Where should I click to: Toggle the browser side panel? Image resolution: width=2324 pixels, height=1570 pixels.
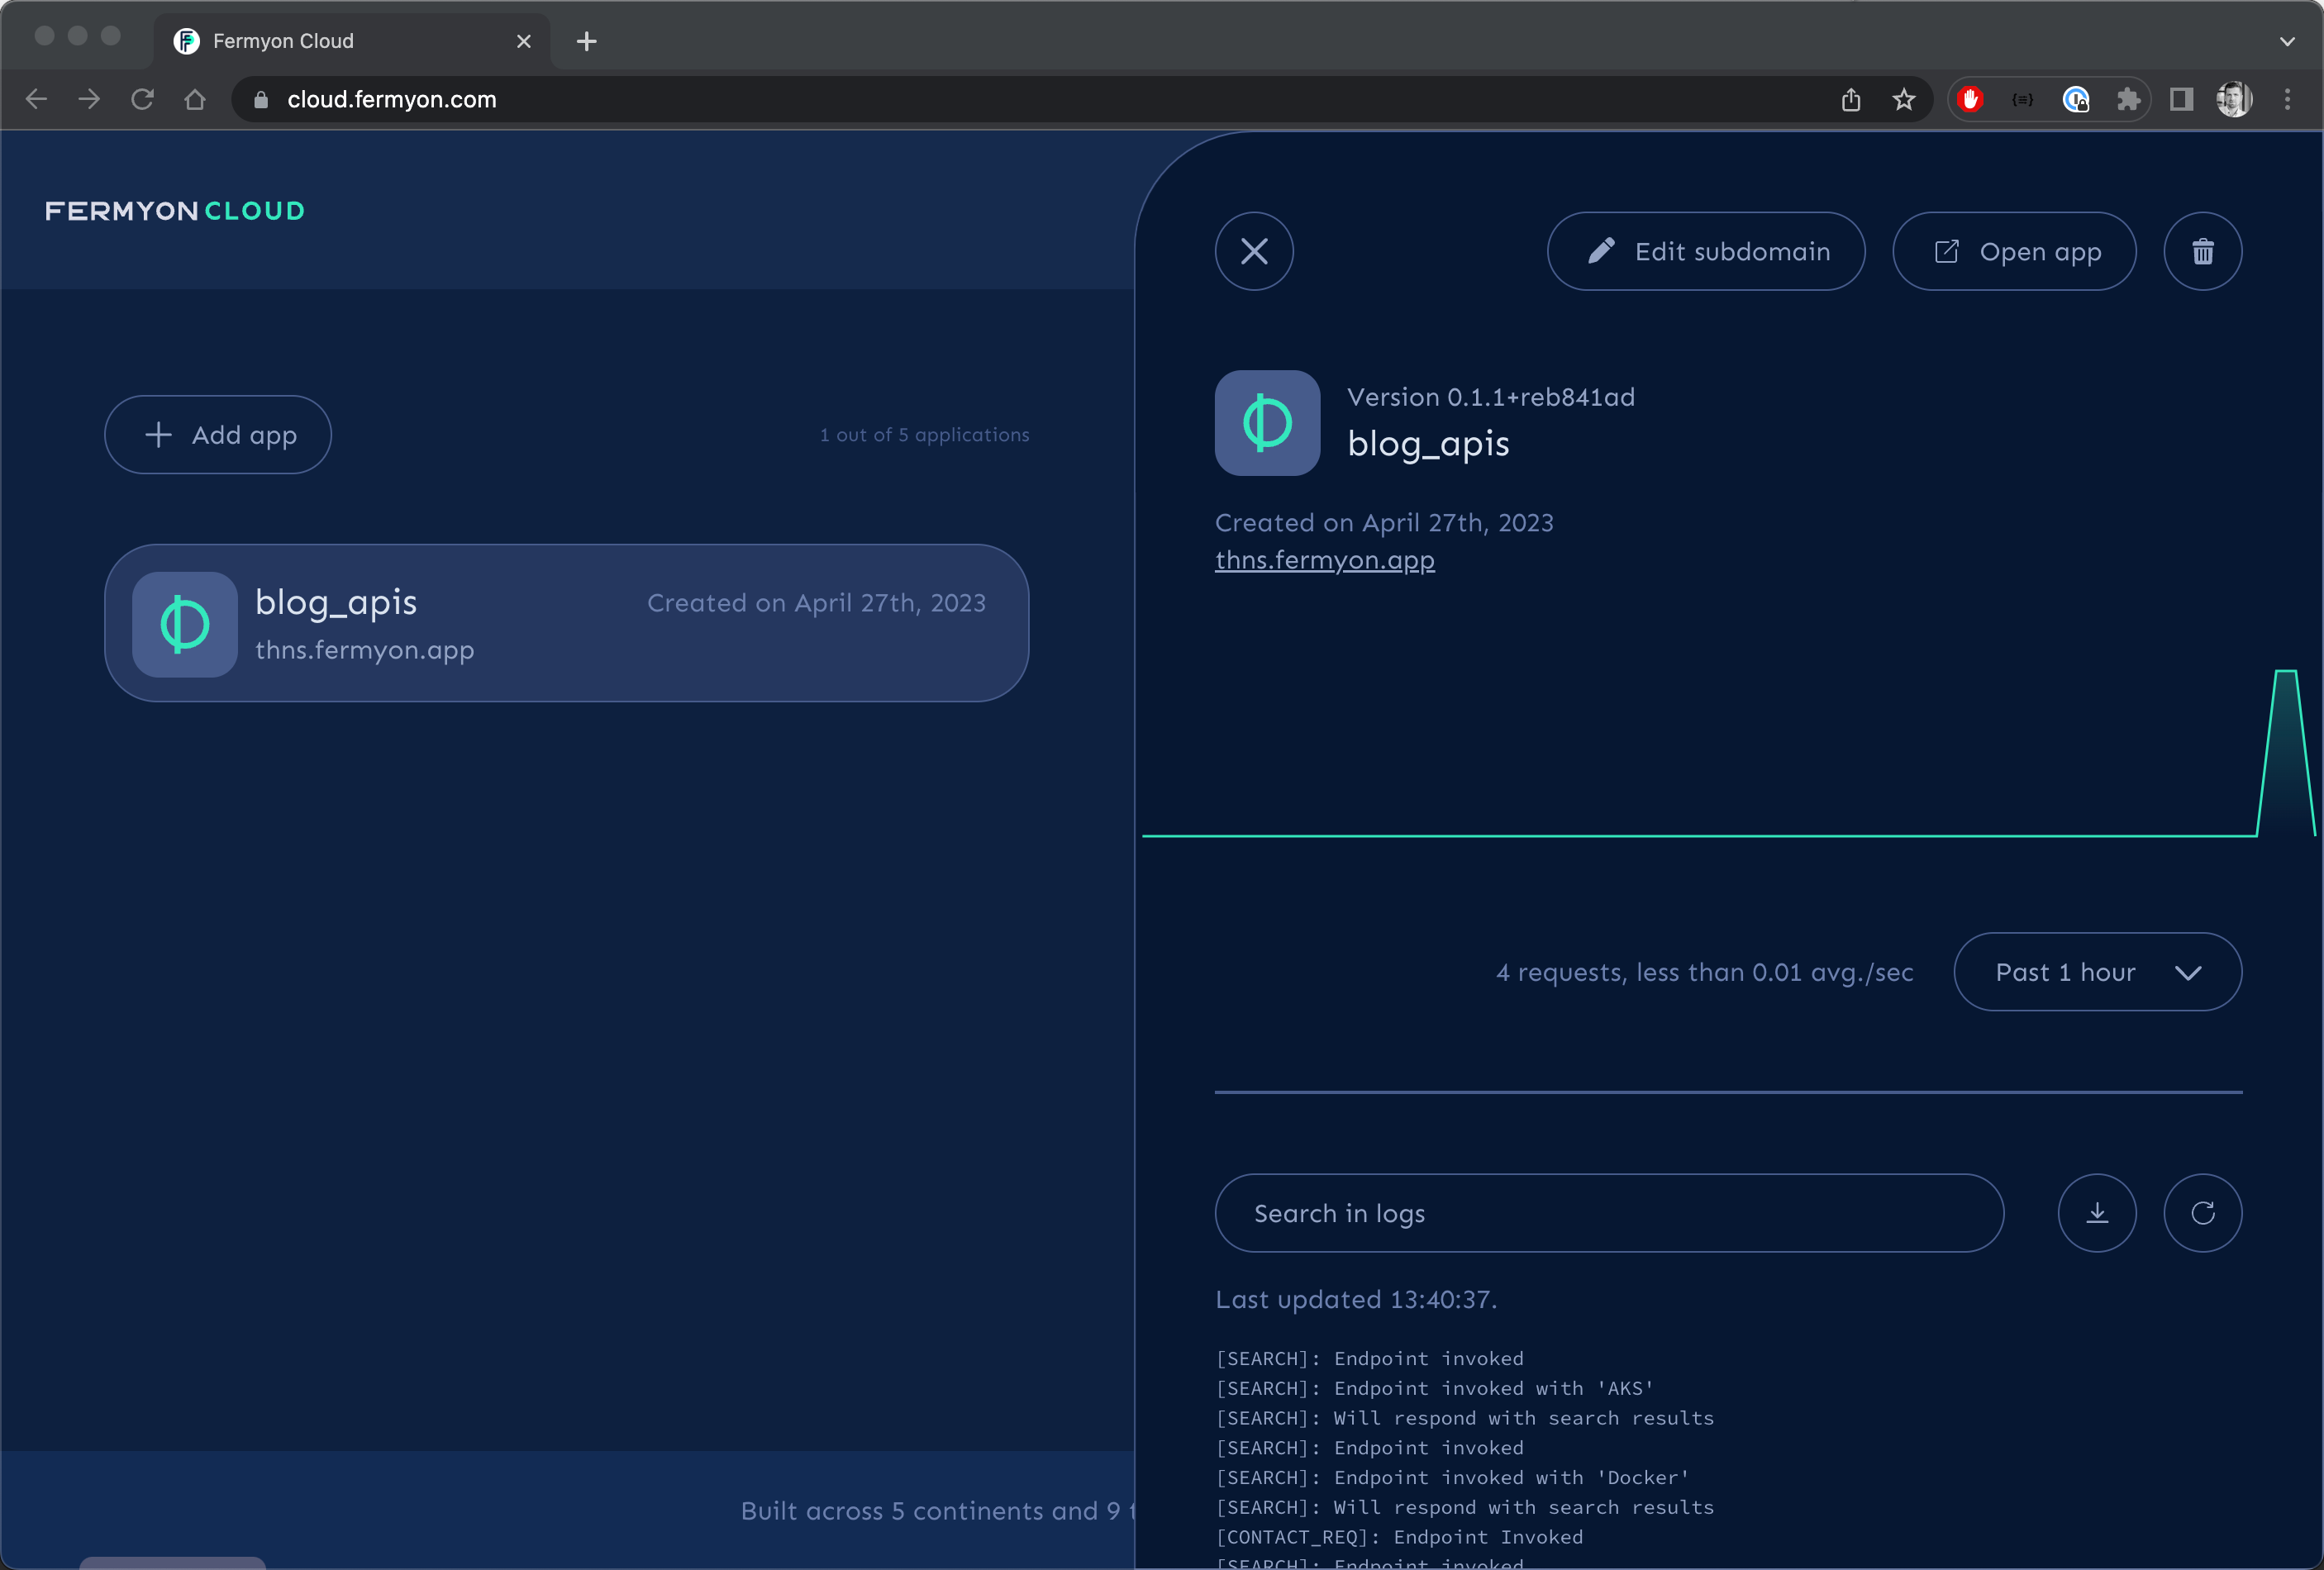tap(2181, 99)
